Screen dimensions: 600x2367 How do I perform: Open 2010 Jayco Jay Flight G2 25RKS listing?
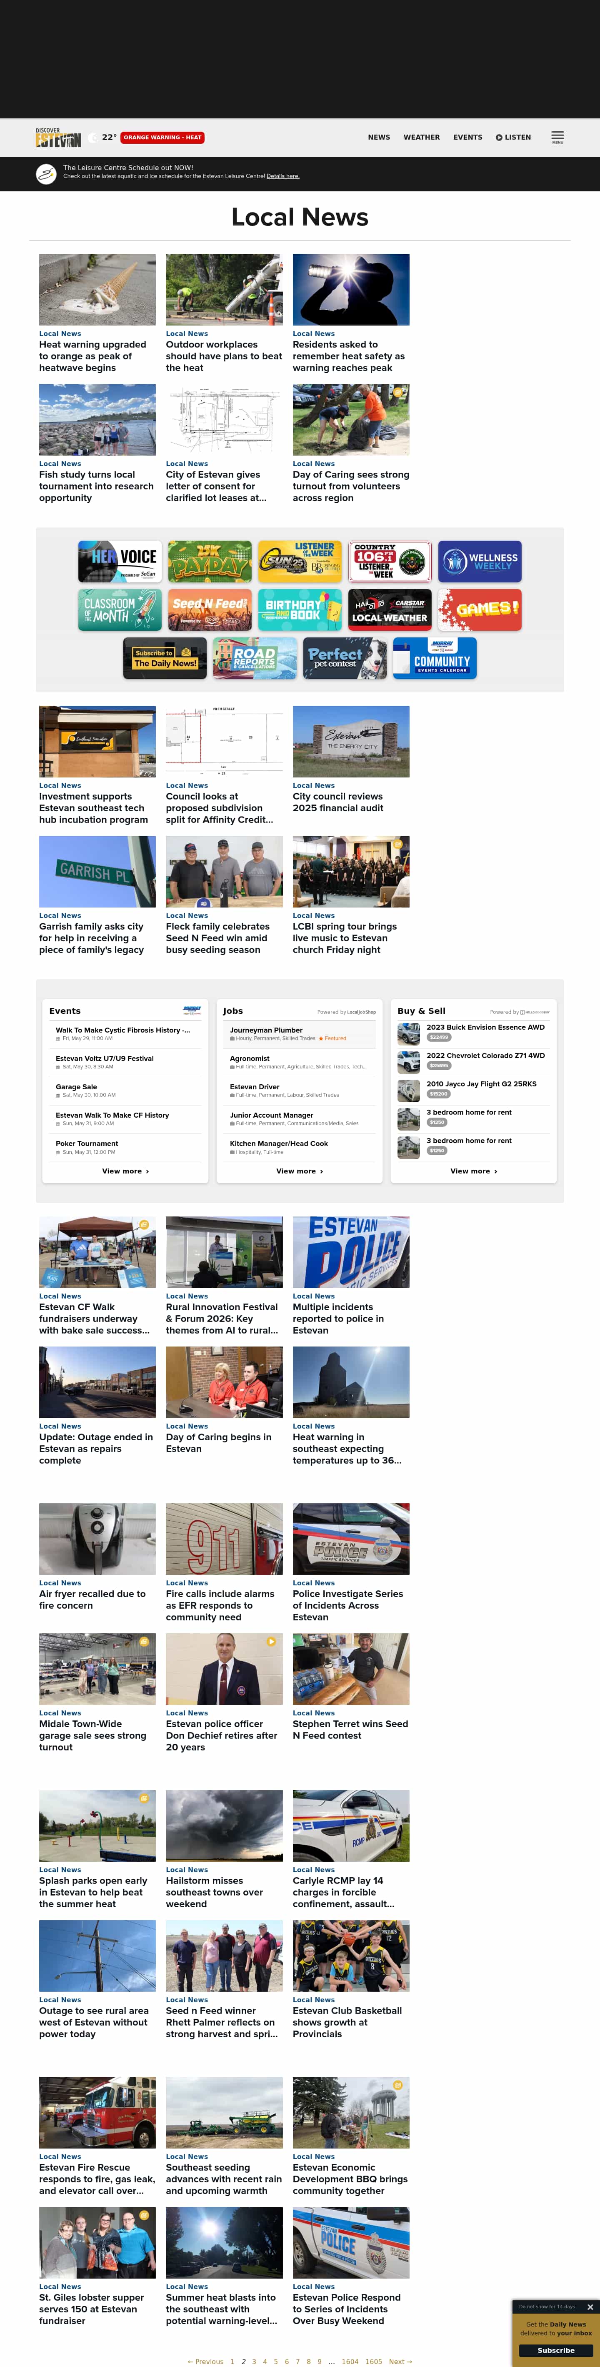point(473,1090)
